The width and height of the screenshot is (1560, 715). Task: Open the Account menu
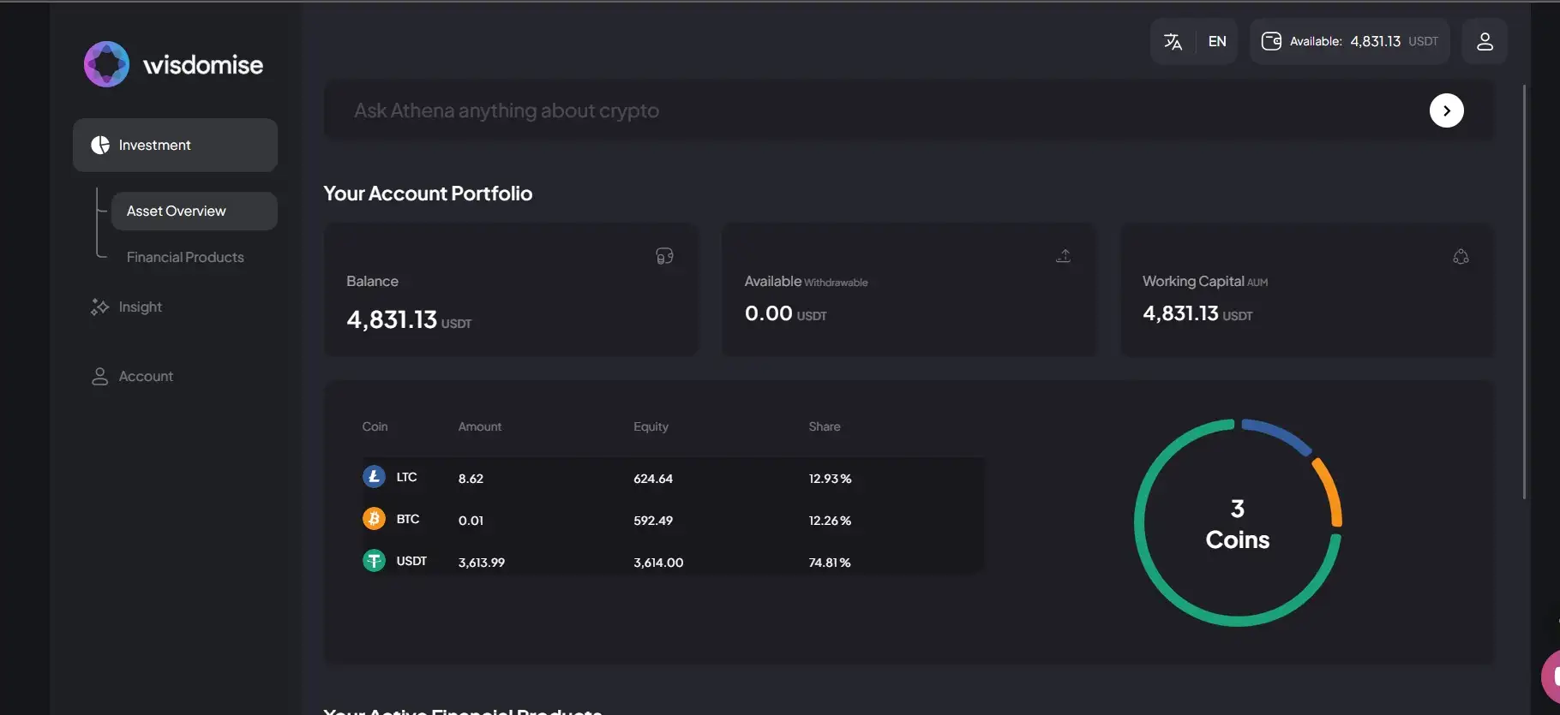click(x=145, y=377)
